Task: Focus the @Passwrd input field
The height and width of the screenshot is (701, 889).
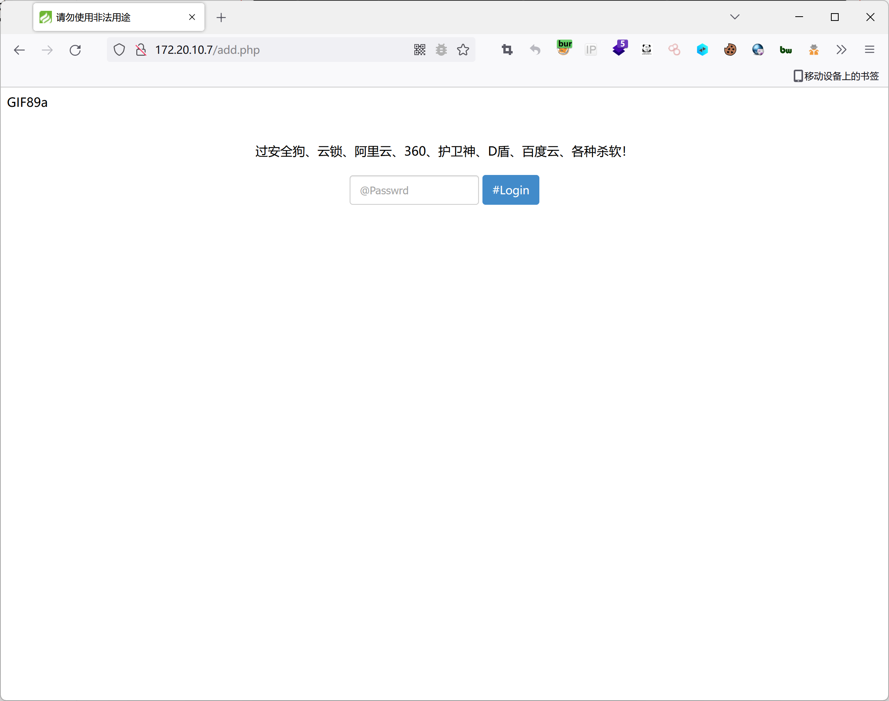Action: [x=414, y=190]
